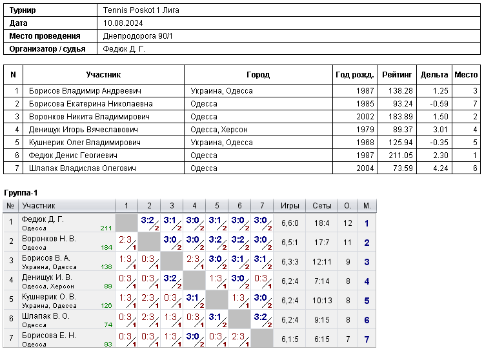Click the Игры column header
Image resolution: width=484 pixels, height=351 pixels.
(290, 206)
